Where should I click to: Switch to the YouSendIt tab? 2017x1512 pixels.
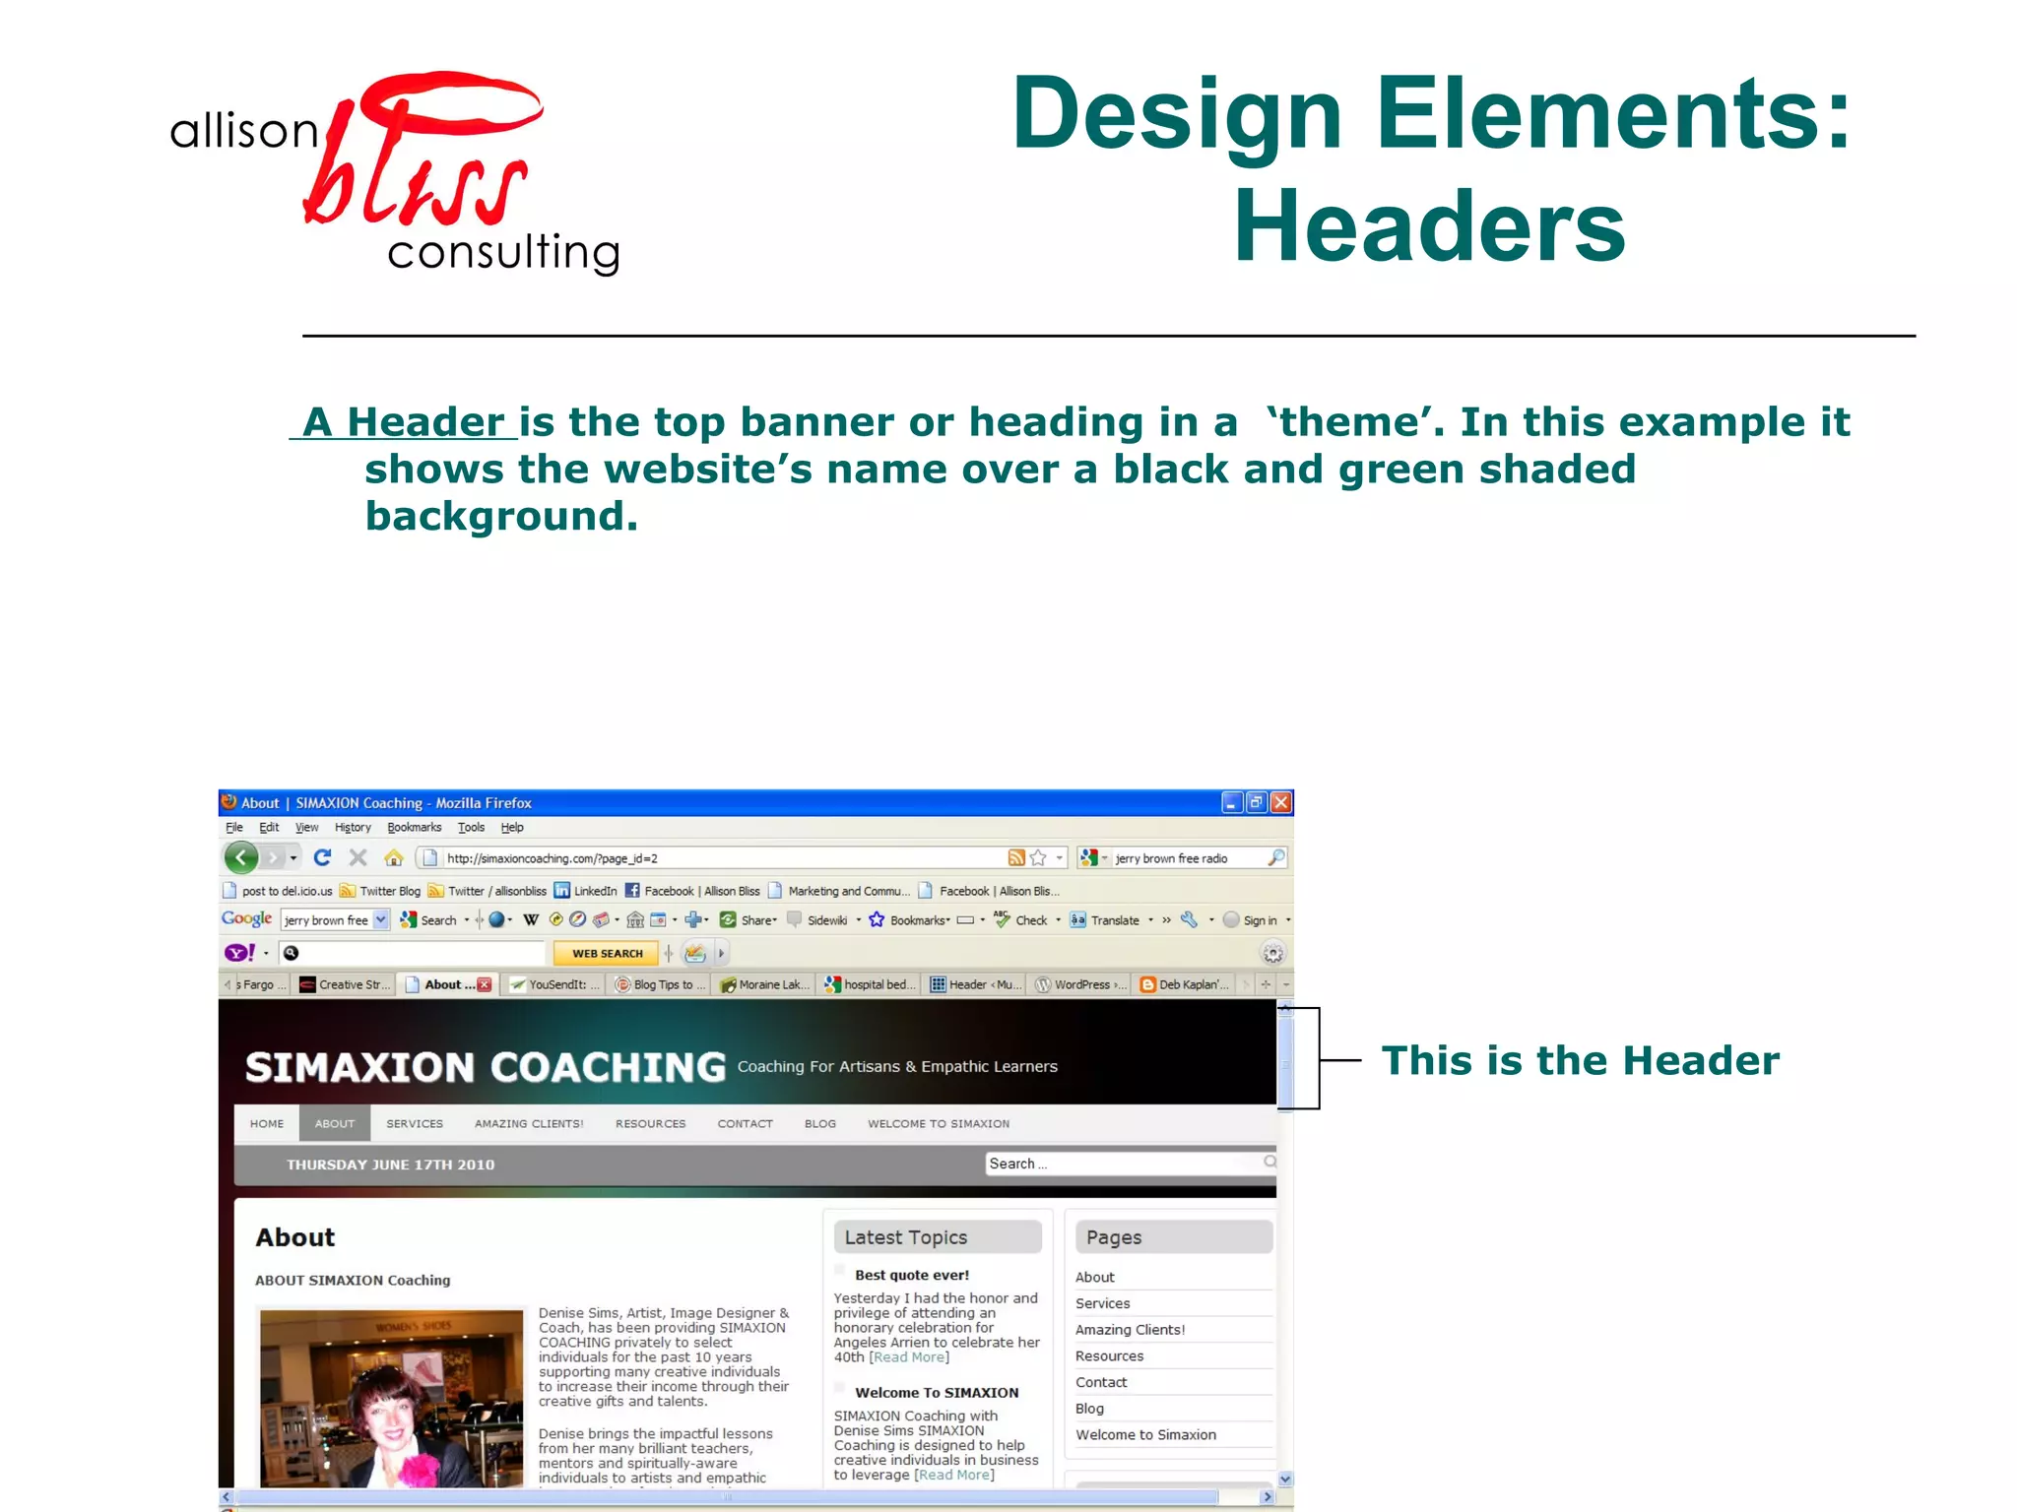554,984
